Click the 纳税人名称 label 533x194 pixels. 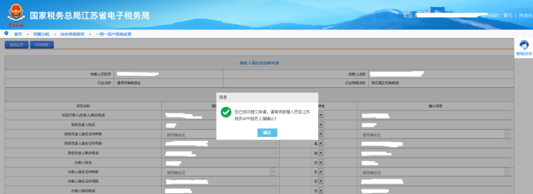pyautogui.click(x=357, y=74)
